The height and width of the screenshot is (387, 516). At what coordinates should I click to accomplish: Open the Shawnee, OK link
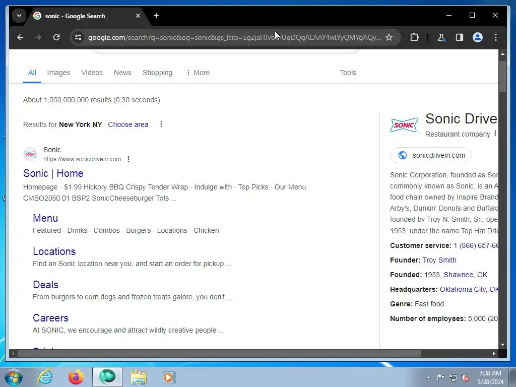[465, 275]
